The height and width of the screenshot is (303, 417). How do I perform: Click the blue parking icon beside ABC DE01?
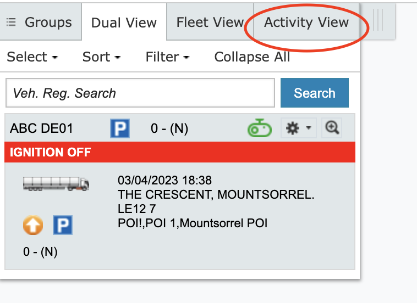point(119,128)
